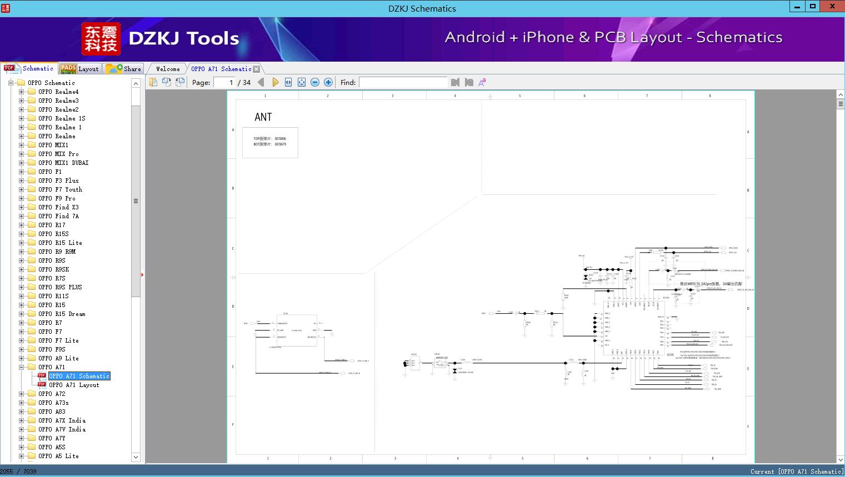Viewport: 845px width, 477px height.
Task: Expand the OPPO F9 Pro folder
Action: 22,198
